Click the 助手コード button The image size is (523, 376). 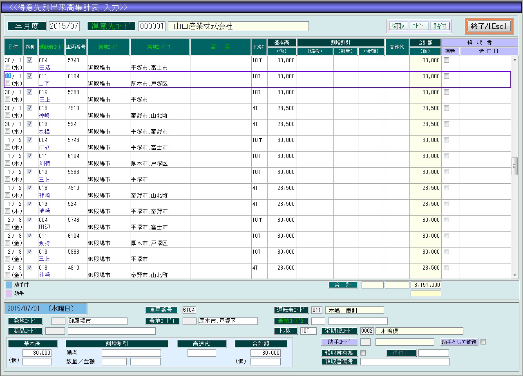tap(340, 342)
